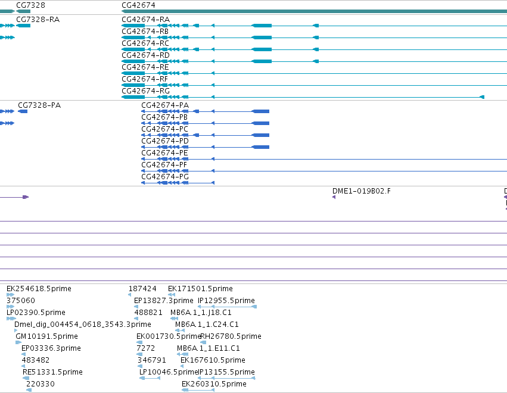The width and height of the screenshot is (507, 393).
Task: Click the CG42674-RA transcript label
Action: tap(145, 20)
